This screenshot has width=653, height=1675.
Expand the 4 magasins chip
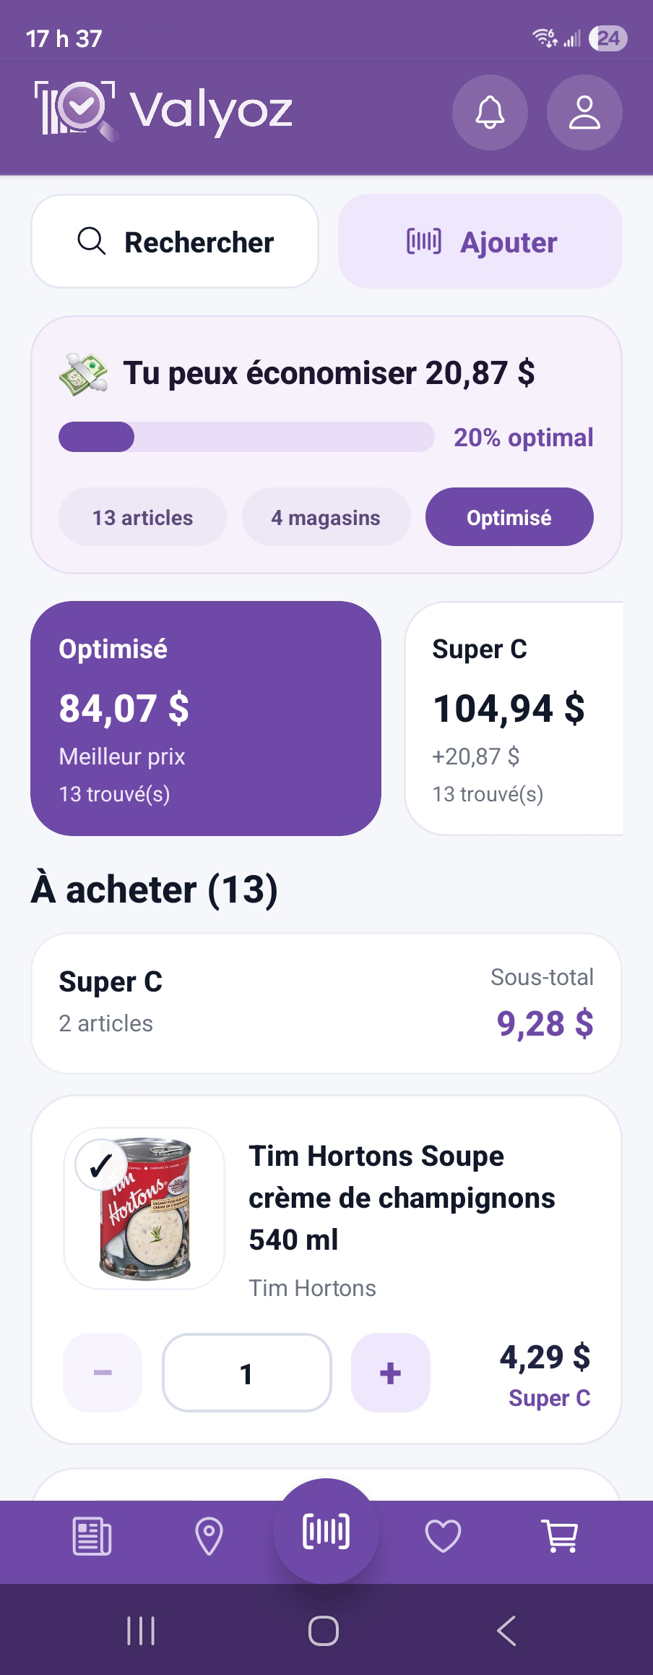point(326,517)
